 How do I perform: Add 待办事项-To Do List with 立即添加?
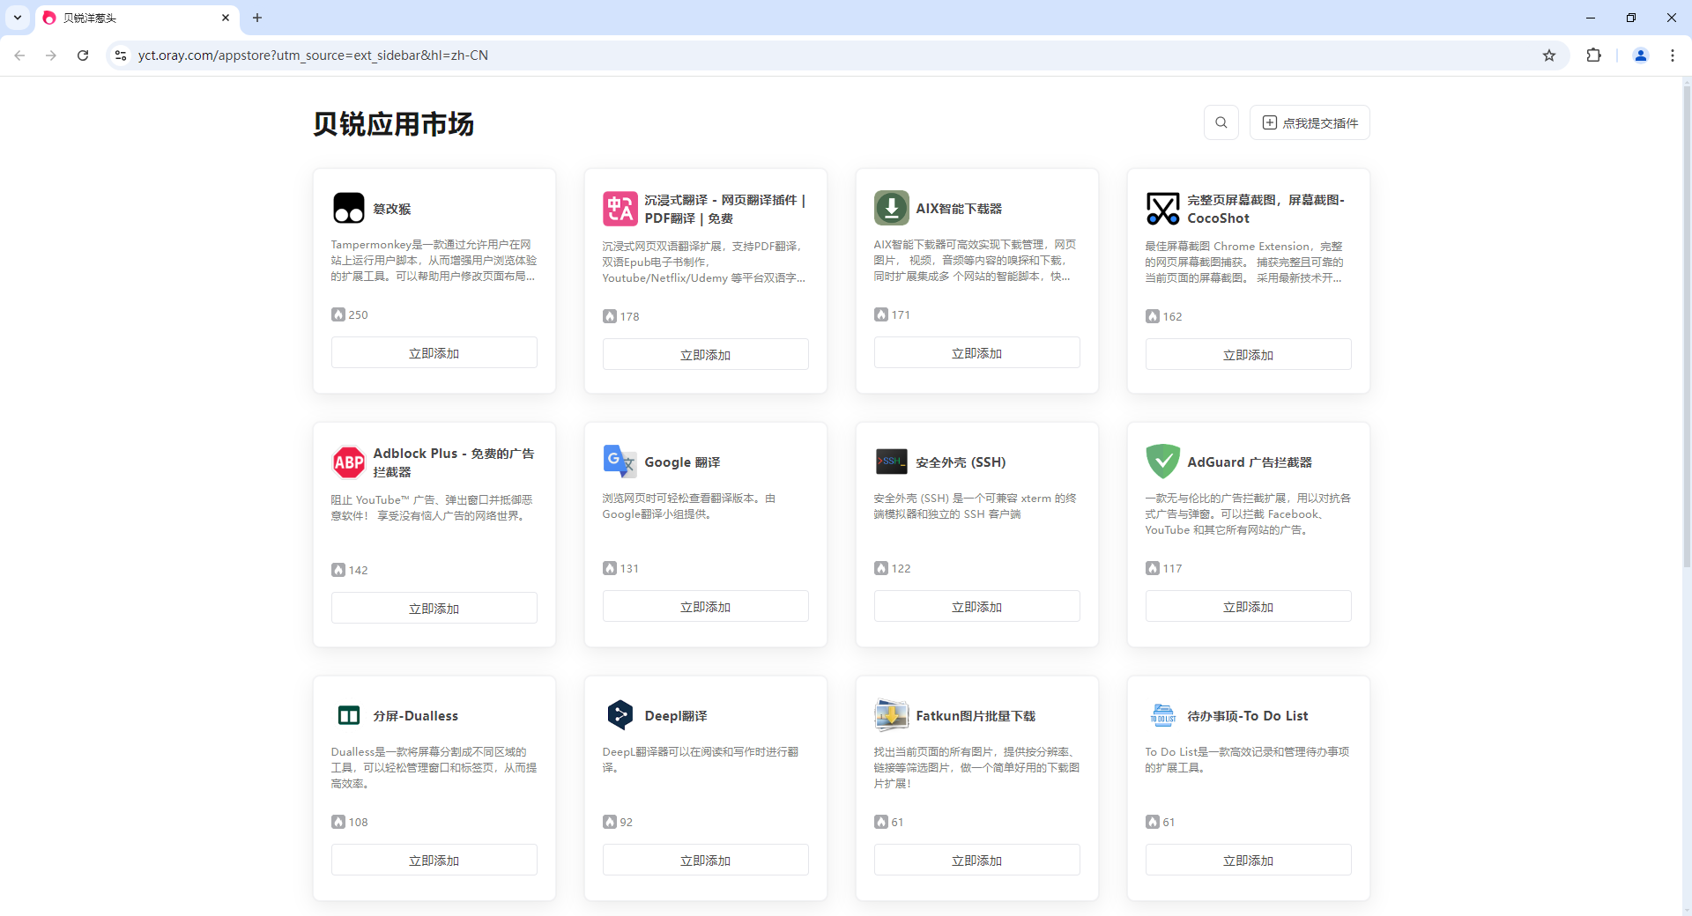(x=1249, y=860)
